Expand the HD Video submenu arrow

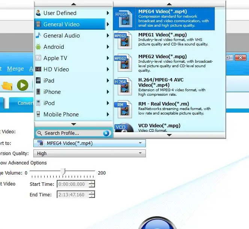coord(108,69)
